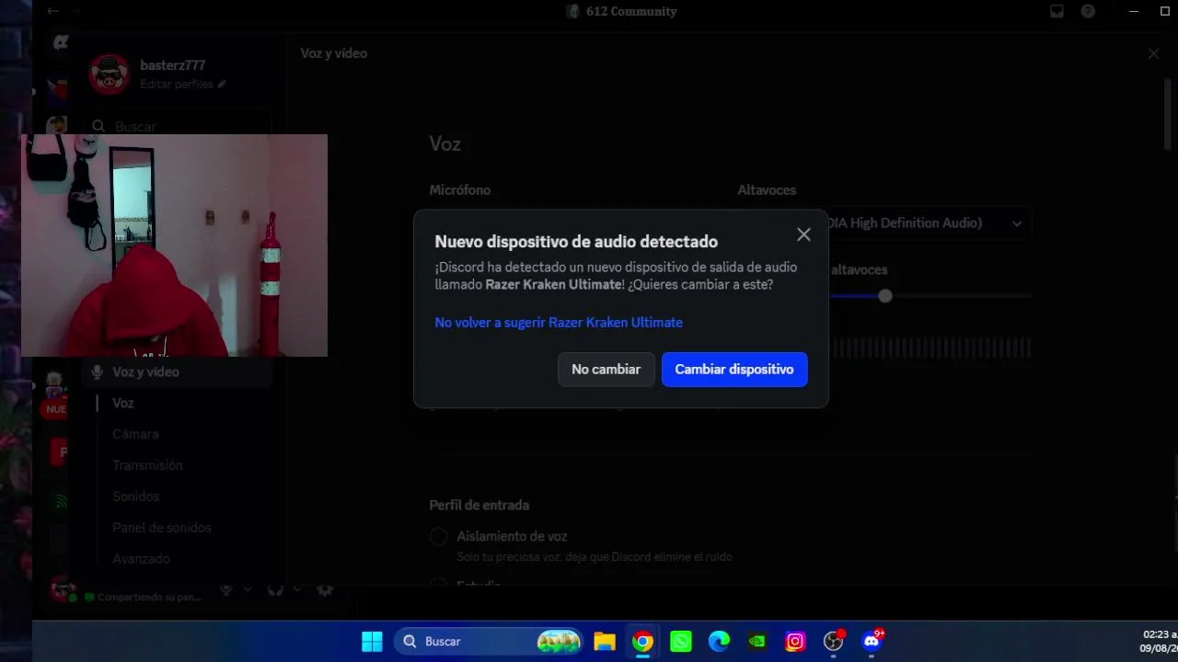Expand the microphone options chevron
Viewport: 1178px width, 662px height.
point(248,590)
